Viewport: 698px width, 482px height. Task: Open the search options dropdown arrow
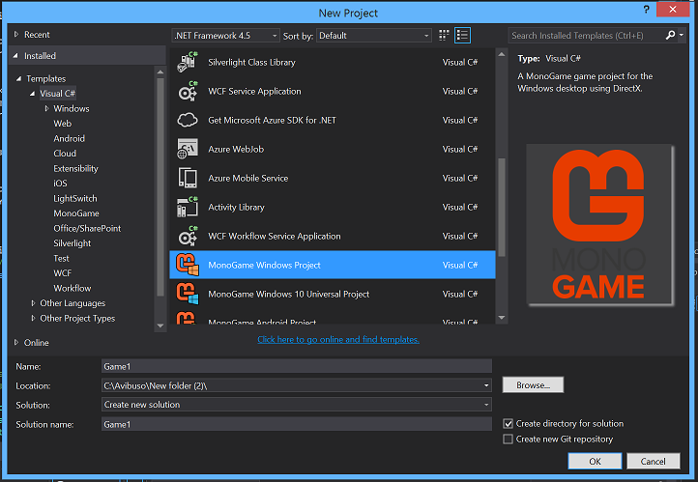(x=682, y=35)
